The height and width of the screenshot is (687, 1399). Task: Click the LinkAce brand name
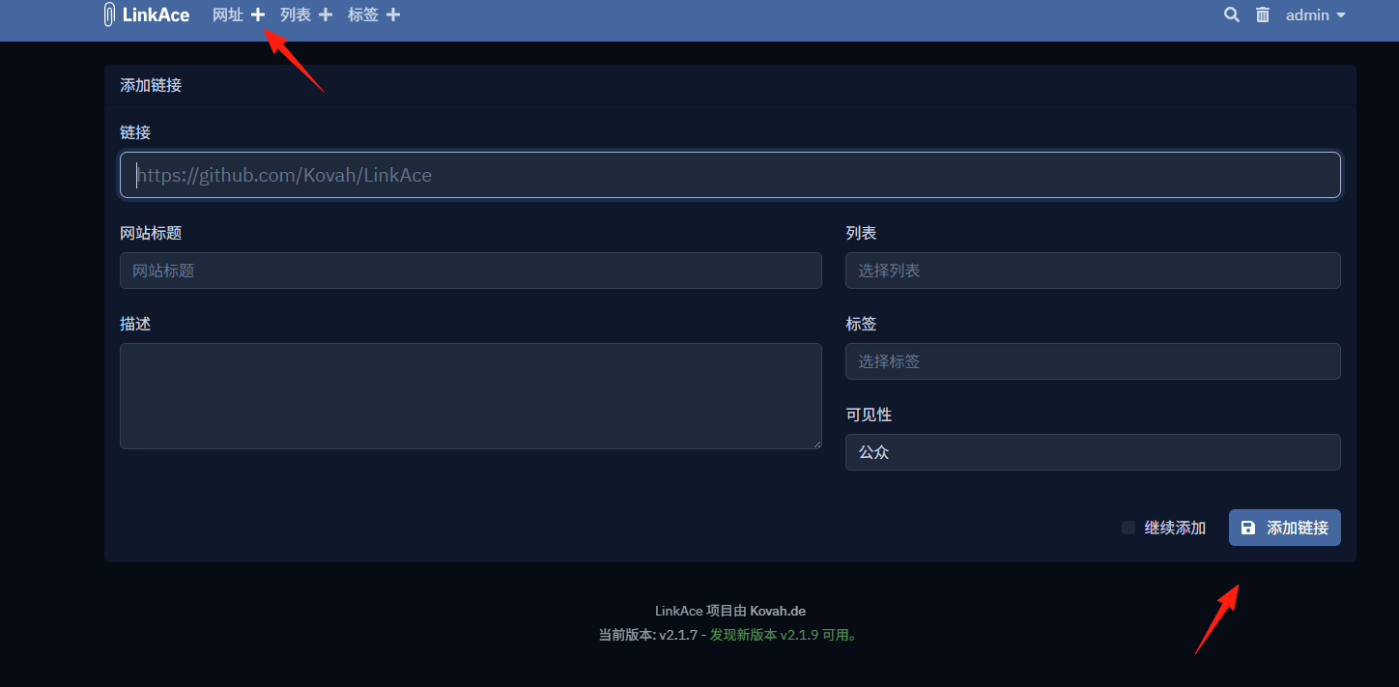(157, 14)
